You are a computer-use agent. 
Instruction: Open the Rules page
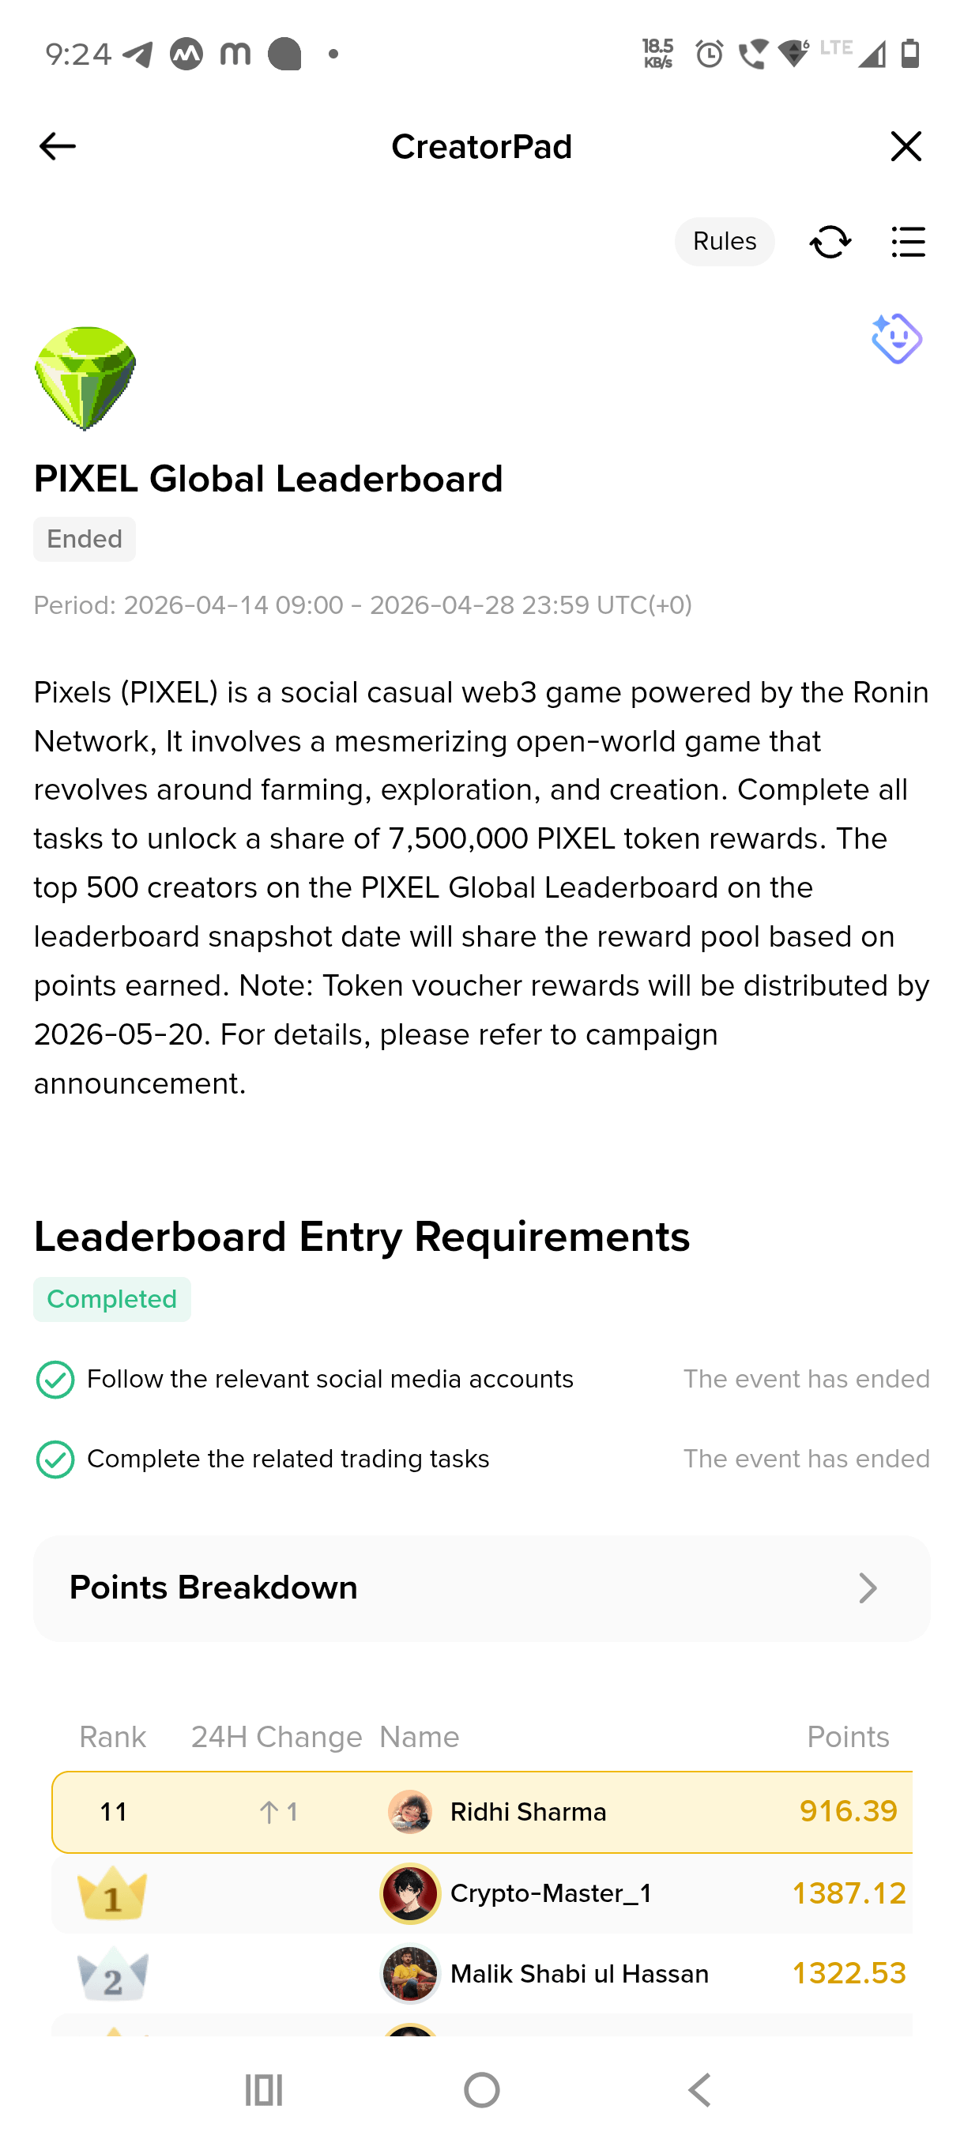point(725,241)
